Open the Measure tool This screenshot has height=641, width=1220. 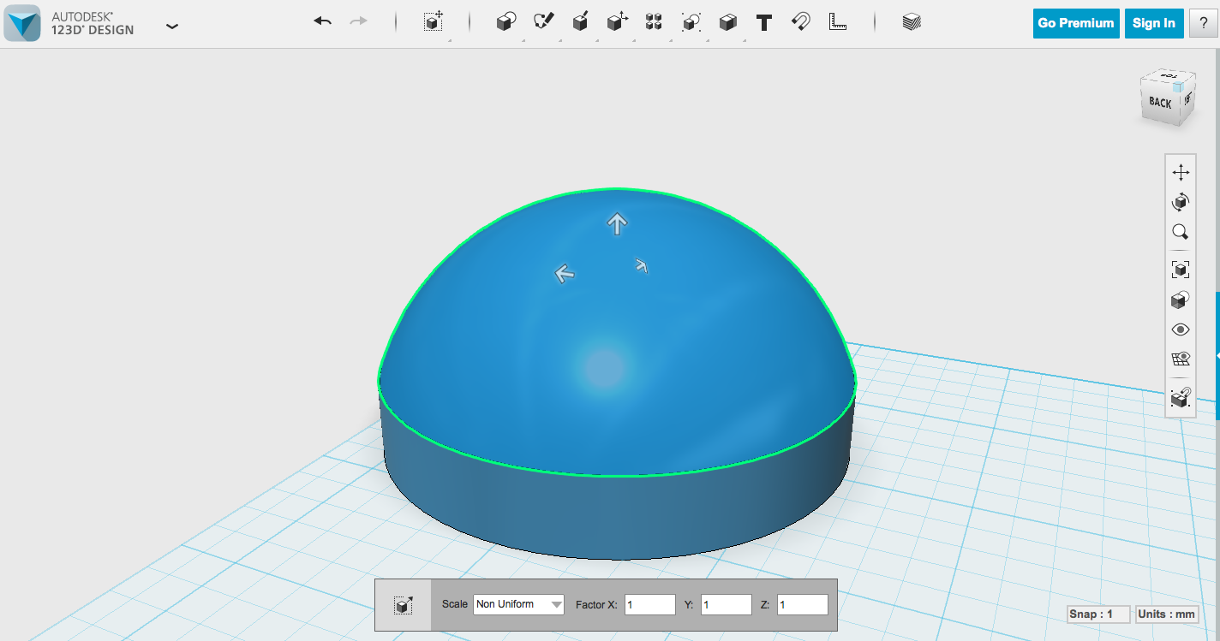point(838,23)
